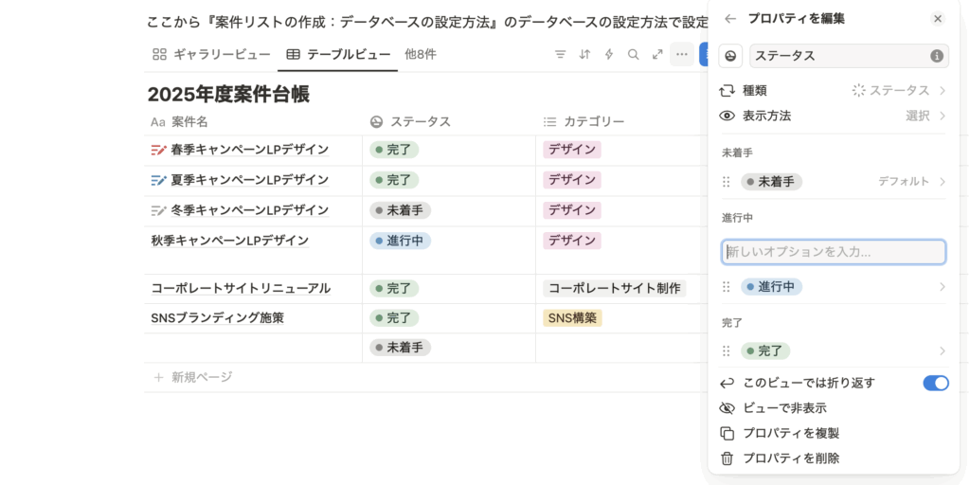Viewport: 970px width, 485px height.
Task: Click the expand full page arrows icon
Action: pyautogui.click(x=657, y=55)
